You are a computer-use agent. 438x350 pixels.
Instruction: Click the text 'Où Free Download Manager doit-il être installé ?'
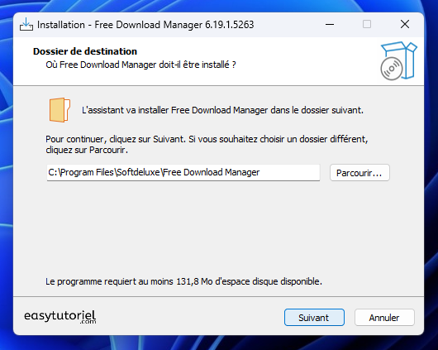(140, 65)
